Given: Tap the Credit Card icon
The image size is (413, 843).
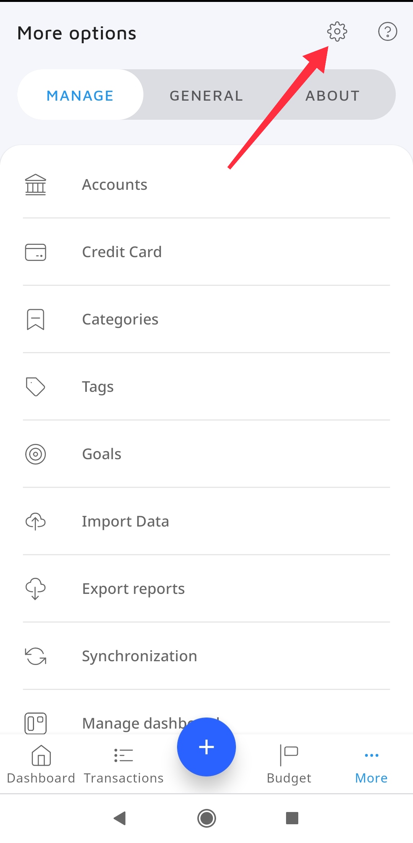Looking at the screenshot, I should pyautogui.click(x=36, y=252).
